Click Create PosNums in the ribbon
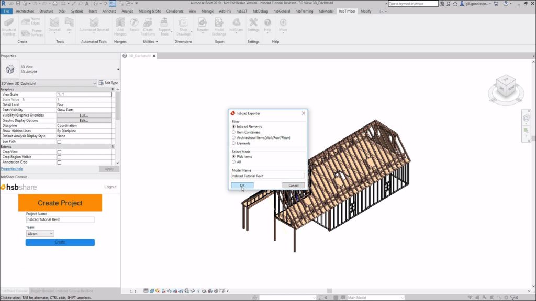Viewport: 536px width, 301px height. point(148,27)
